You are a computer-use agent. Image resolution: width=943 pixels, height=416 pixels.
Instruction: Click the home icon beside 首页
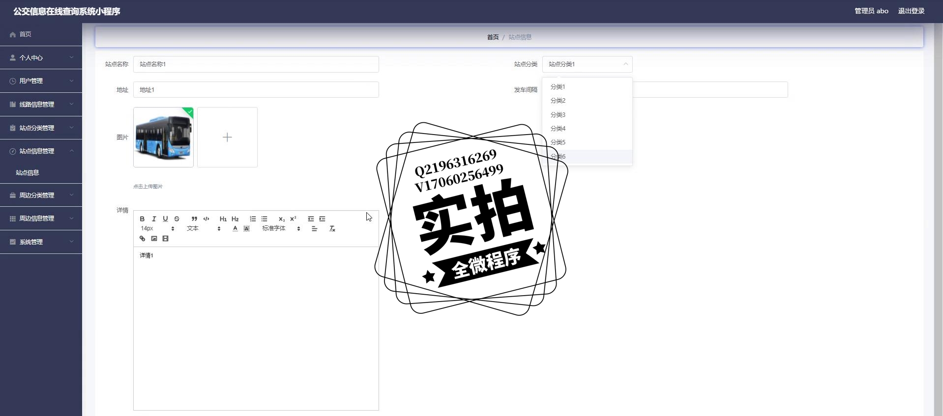13,34
